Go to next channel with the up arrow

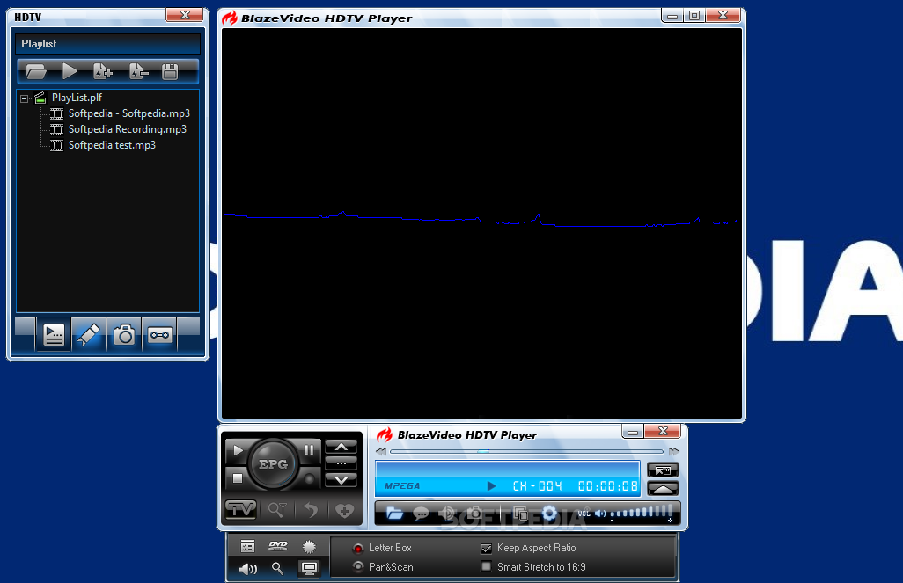(x=341, y=448)
